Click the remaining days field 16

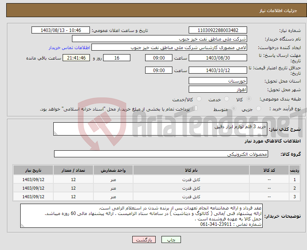(x=117, y=58)
